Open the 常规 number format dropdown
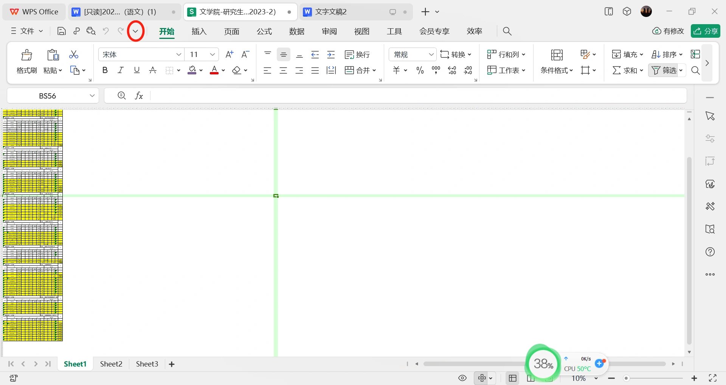 (x=431, y=55)
